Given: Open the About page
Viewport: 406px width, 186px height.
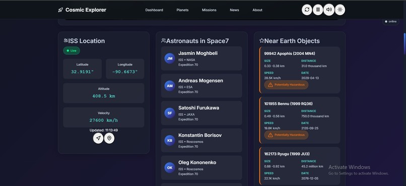Looking at the screenshot, I should pos(257,10).
